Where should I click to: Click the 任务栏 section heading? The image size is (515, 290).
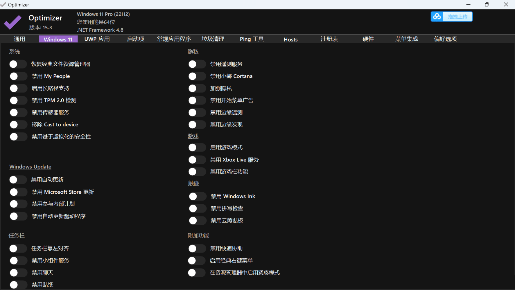(x=17, y=235)
